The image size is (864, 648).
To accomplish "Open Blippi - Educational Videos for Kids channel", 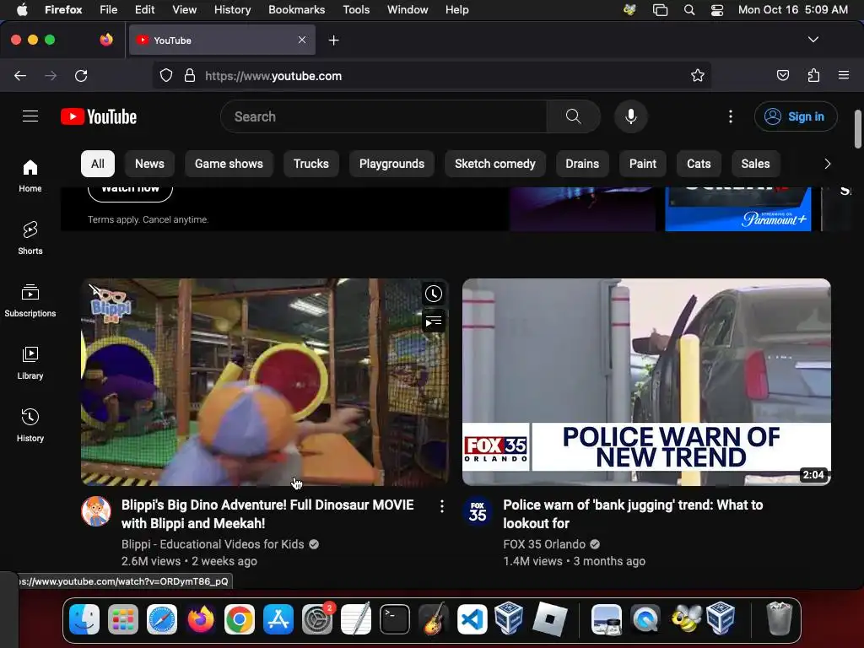I will [x=213, y=544].
